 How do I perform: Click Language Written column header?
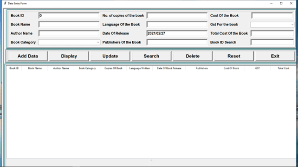coord(140,68)
